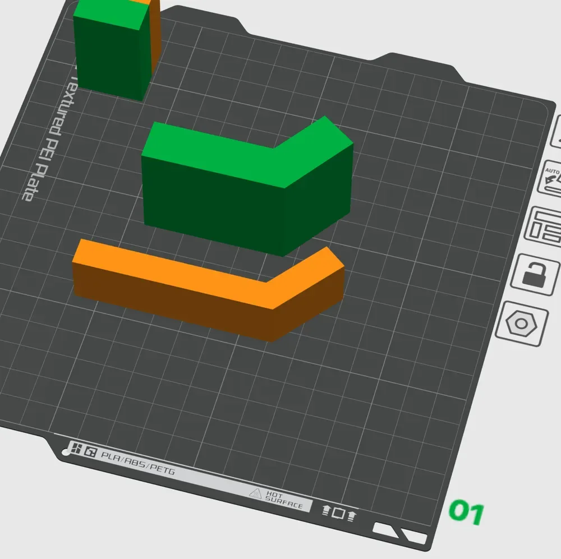Open plate settings hexagon nut icon
Screen dimensions: 561x559
tap(522, 324)
